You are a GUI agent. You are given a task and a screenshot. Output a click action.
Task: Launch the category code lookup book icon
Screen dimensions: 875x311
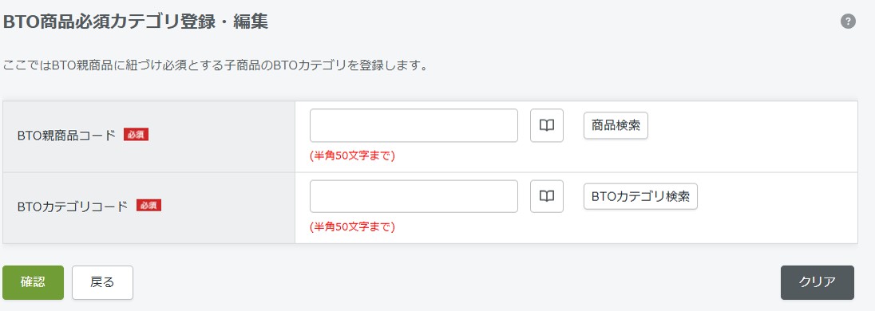[x=547, y=196]
